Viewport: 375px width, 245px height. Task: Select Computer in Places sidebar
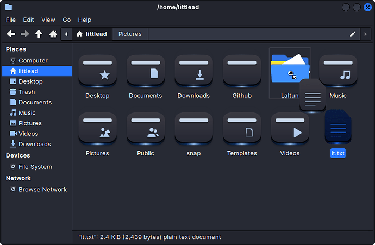pos(37,60)
